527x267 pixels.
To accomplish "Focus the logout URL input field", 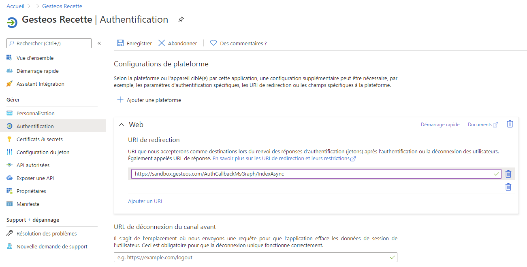I will coord(251,257).
